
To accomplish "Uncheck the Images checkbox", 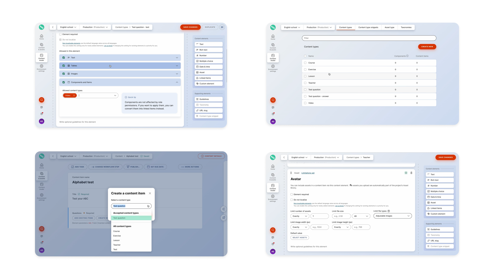I will (x=64, y=74).
